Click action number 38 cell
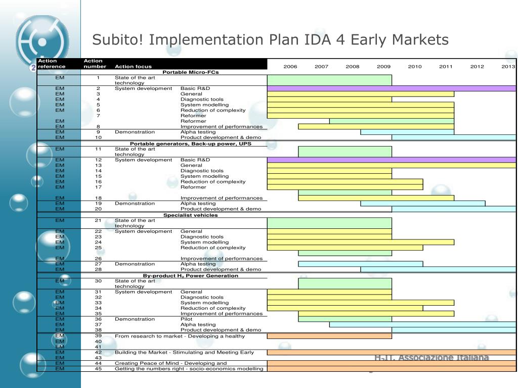 coord(98,330)
